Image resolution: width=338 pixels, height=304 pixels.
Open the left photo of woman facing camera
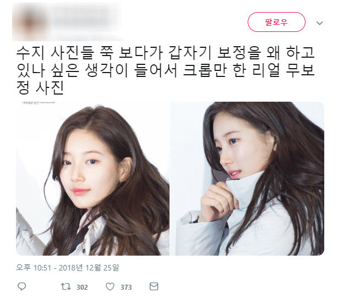(x=92, y=179)
